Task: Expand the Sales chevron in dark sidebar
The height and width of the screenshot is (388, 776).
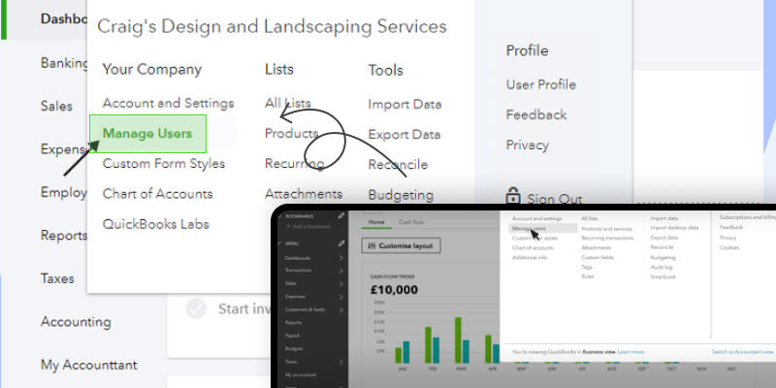Action: coord(341,283)
